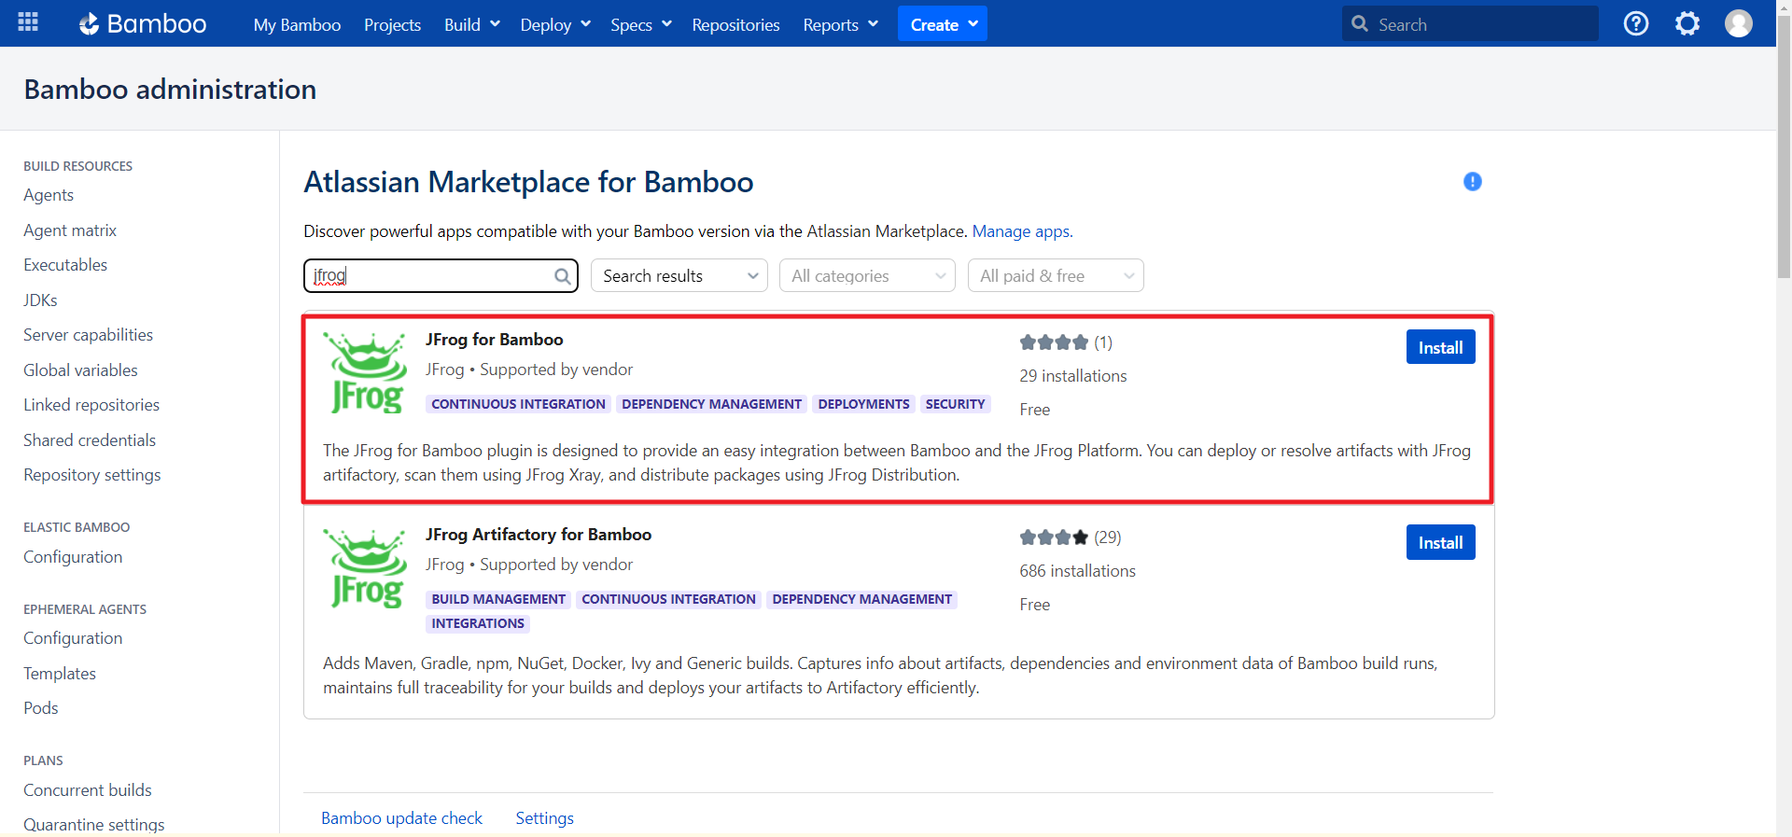The width and height of the screenshot is (1792, 837).
Task: Click the star rating for JFrog Artifactory
Action: pyautogui.click(x=1054, y=537)
